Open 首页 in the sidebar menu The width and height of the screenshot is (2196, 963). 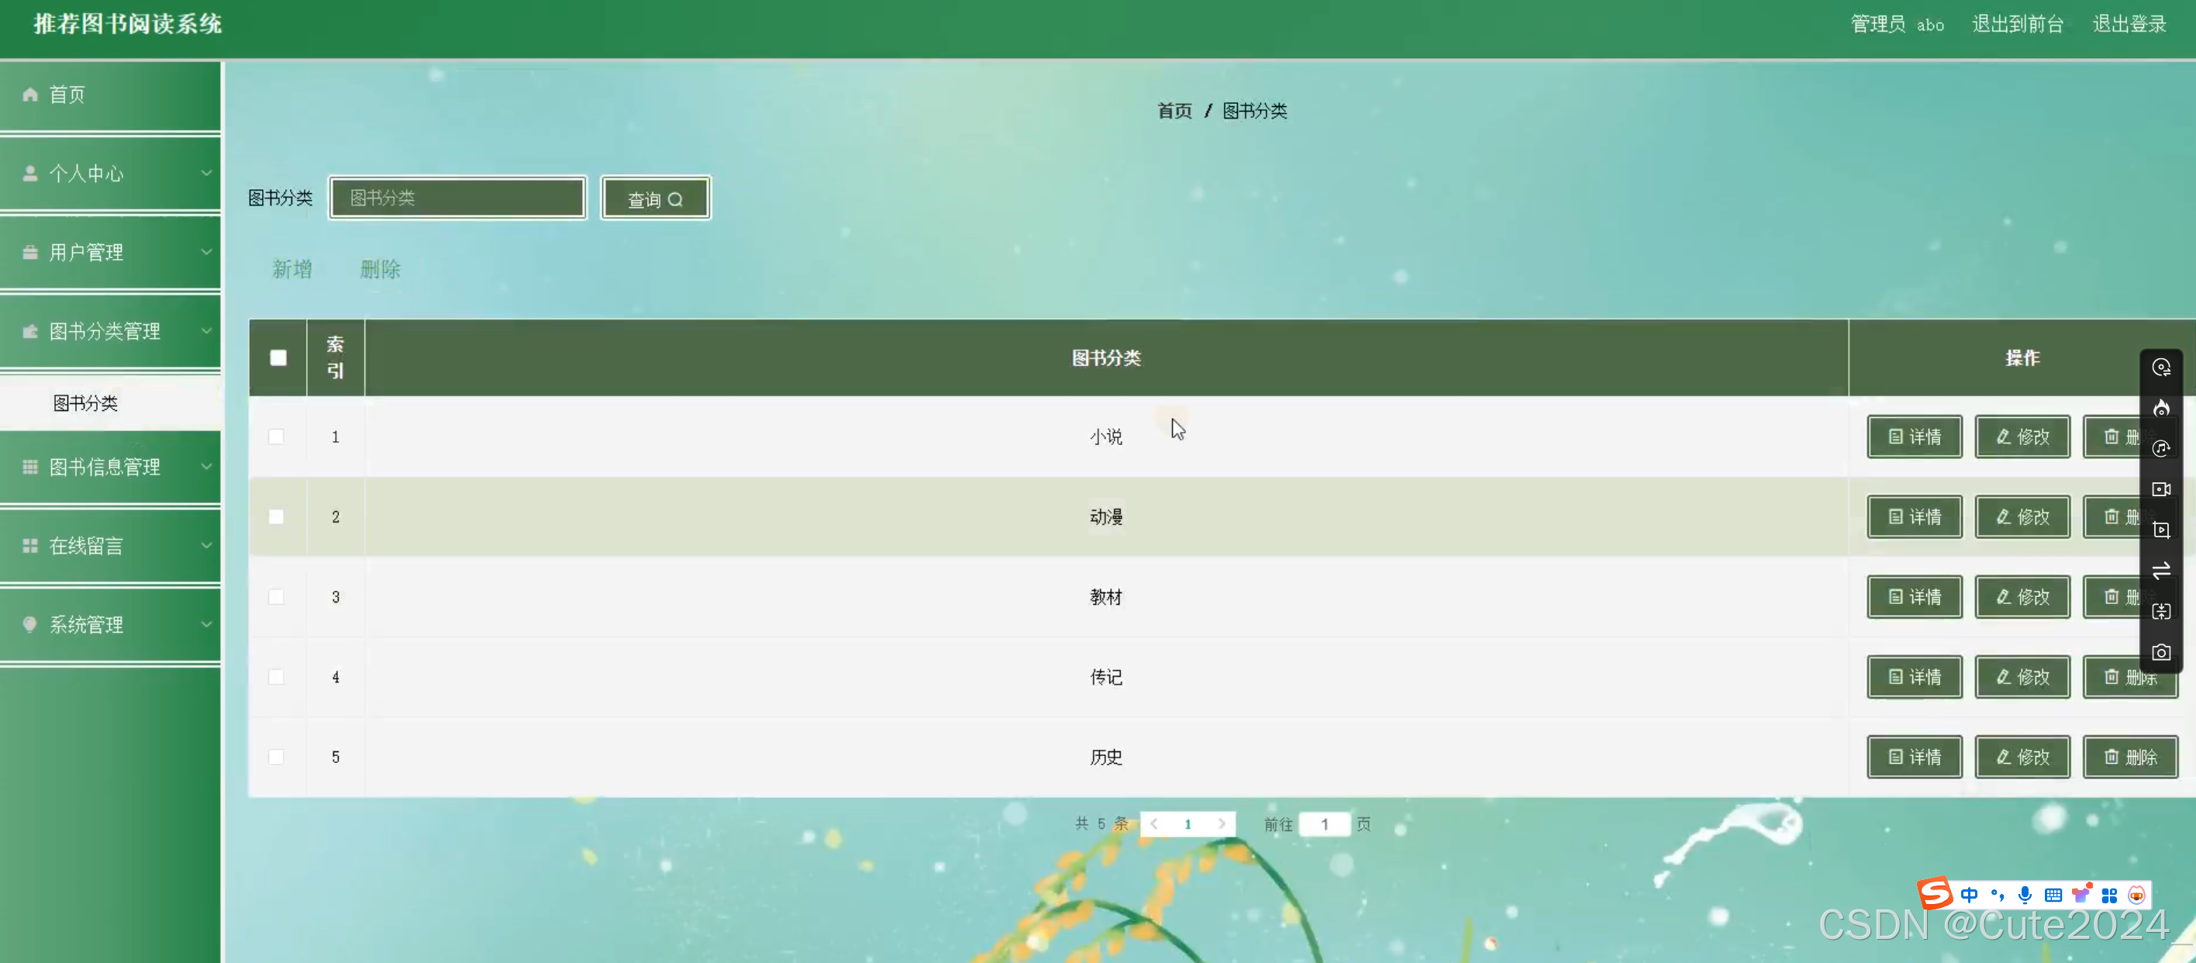tap(111, 95)
